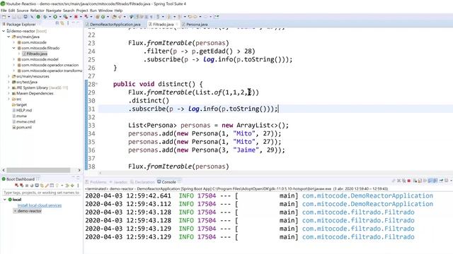Screen dimensions: 453x254
Task: Collapse the local node in Boot Dashboard
Action: 5,199
